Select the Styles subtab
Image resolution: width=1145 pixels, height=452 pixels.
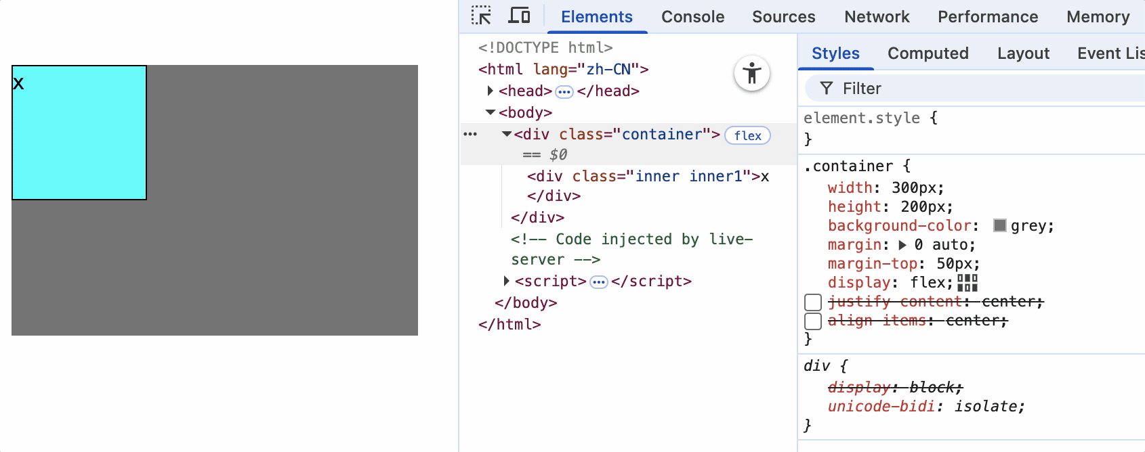tap(835, 53)
